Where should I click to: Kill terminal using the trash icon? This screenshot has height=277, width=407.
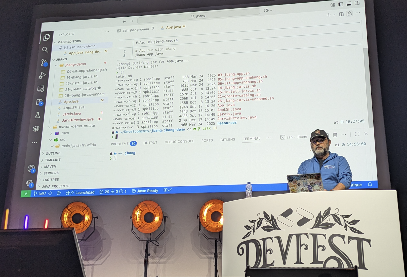(x=335, y=135)
